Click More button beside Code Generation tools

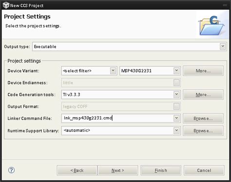(203, 95)
